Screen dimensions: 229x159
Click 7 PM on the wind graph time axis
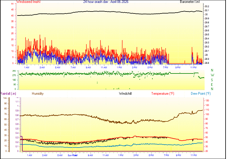click(x=166, y=67)
